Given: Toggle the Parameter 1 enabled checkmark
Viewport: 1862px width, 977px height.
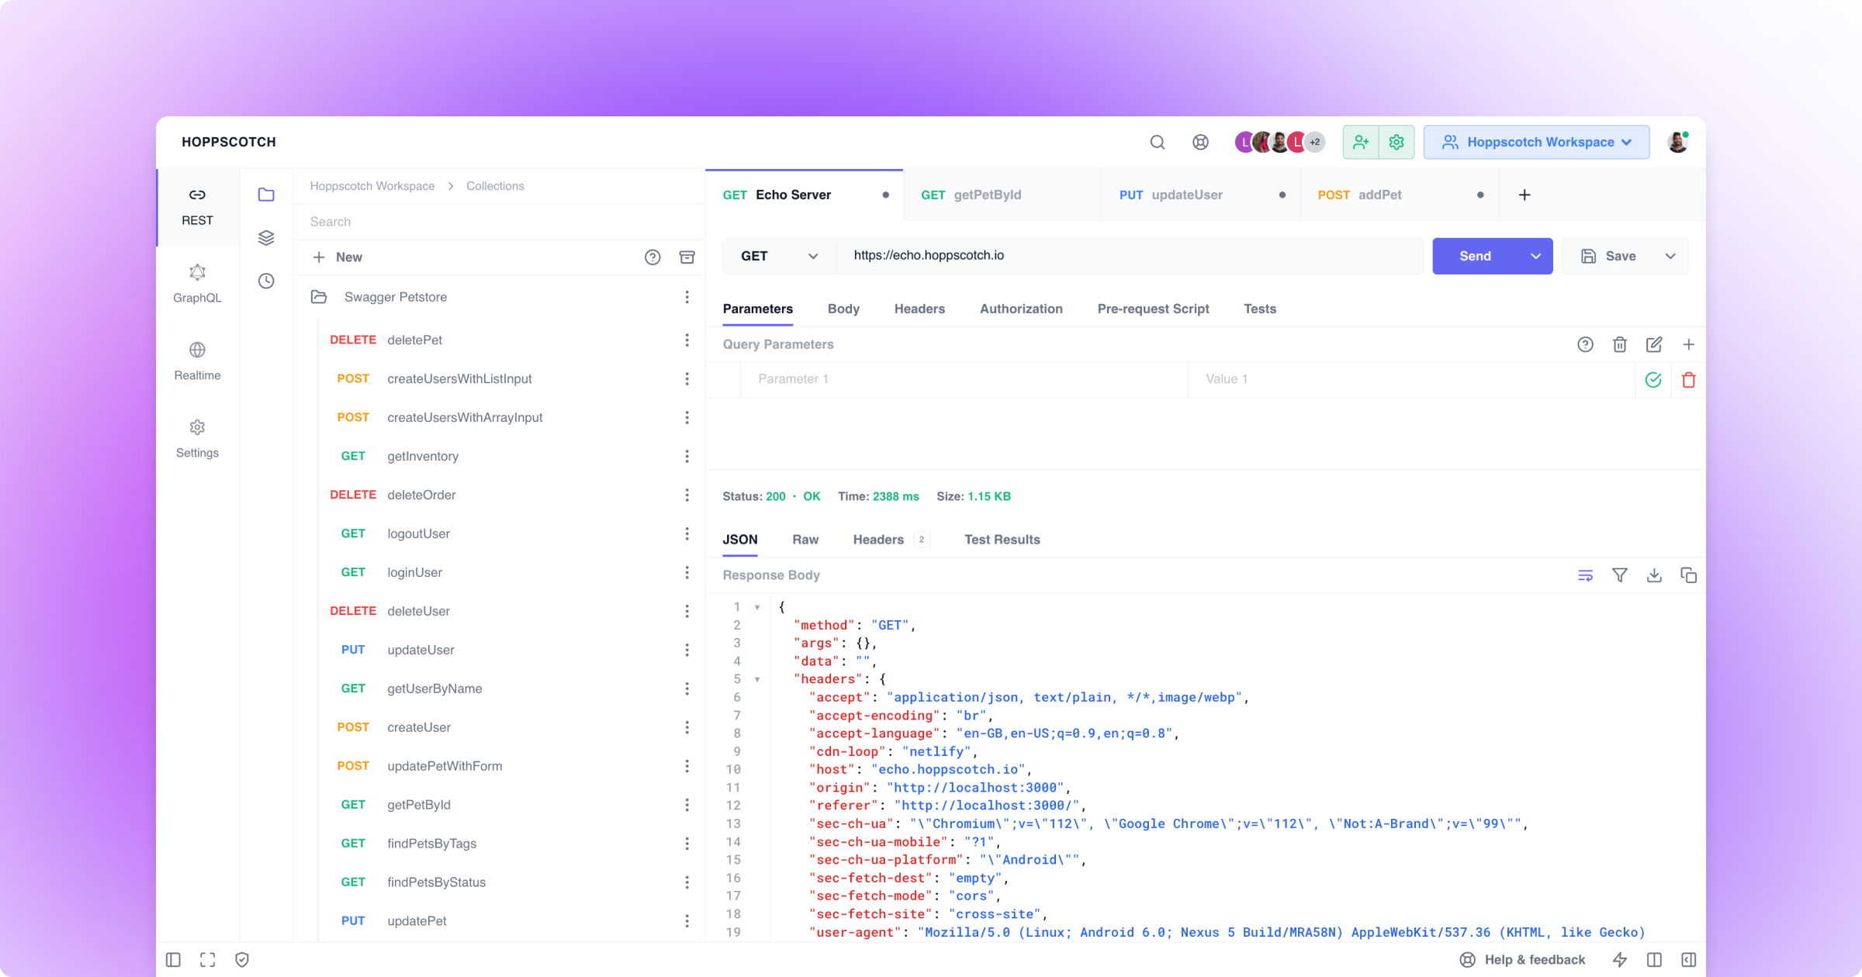Looking at the screenshot, I should coord(1653,379).
